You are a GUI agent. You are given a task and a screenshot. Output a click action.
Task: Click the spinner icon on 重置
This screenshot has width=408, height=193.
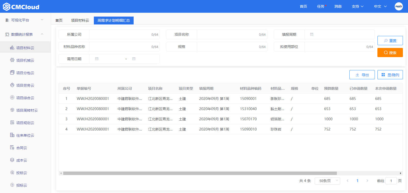tap(386, 41)
